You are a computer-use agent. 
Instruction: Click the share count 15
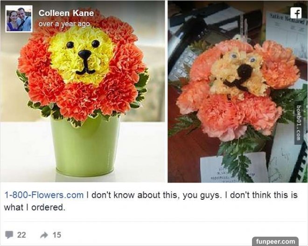tap(56, 235)
